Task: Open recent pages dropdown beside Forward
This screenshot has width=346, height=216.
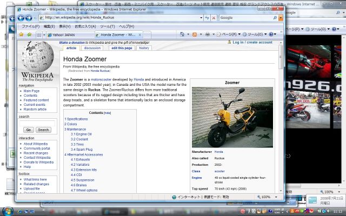Action: click(35, 18)
